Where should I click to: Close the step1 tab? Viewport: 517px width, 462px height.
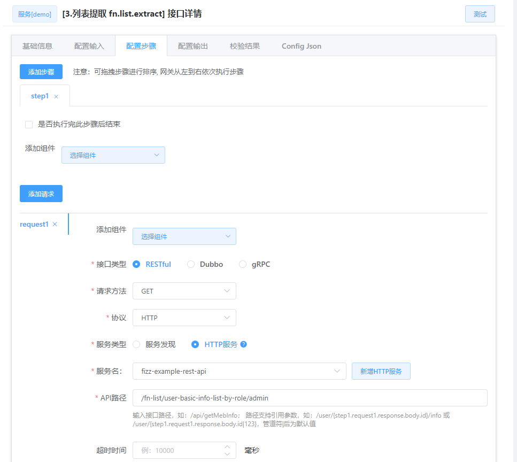pos(56,96)
